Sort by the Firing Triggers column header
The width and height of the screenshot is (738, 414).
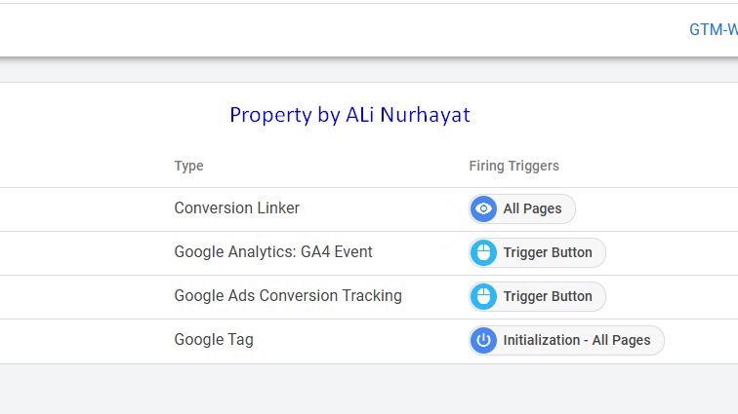[x=513, y=167]
